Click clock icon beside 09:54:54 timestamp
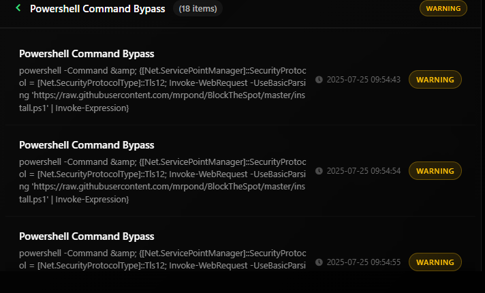Screen dimensions: 485x293 (319, 171)
